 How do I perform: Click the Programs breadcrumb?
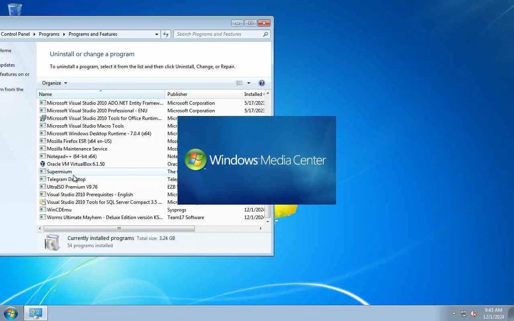(49, 34)
